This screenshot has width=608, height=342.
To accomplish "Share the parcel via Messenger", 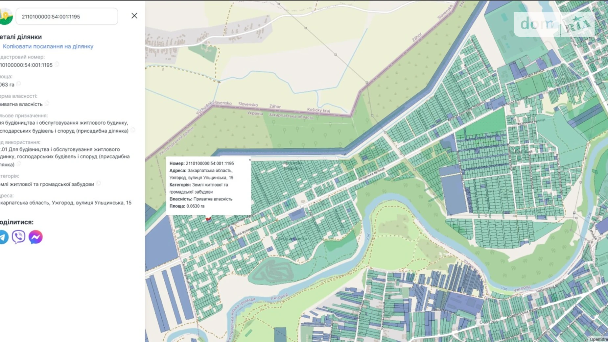I will pos(35,237).
